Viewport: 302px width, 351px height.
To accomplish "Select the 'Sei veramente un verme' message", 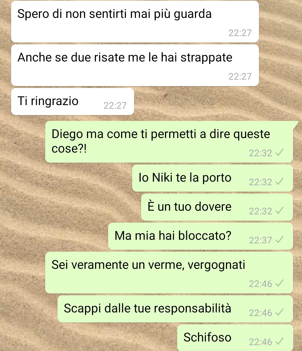I will pos(169,272).
